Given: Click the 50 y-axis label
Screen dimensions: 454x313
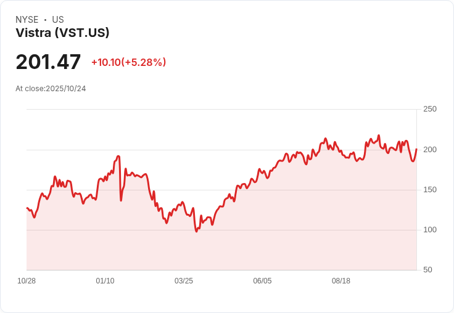Looking at the screenshot, I should click(427, 270).
